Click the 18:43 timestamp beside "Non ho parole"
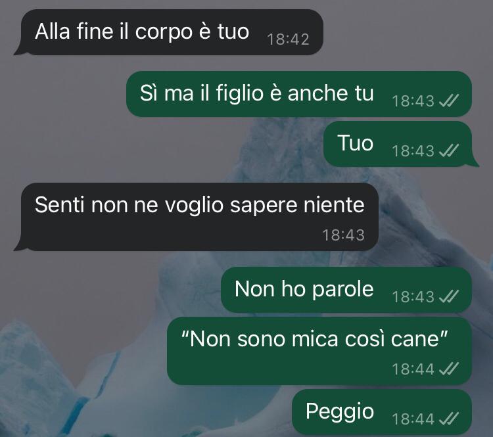Screen dimensions: 493x437 tap(413, 296)
